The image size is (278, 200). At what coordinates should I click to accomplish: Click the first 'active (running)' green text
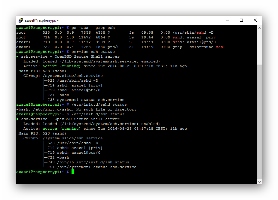[x=62, y=66]
